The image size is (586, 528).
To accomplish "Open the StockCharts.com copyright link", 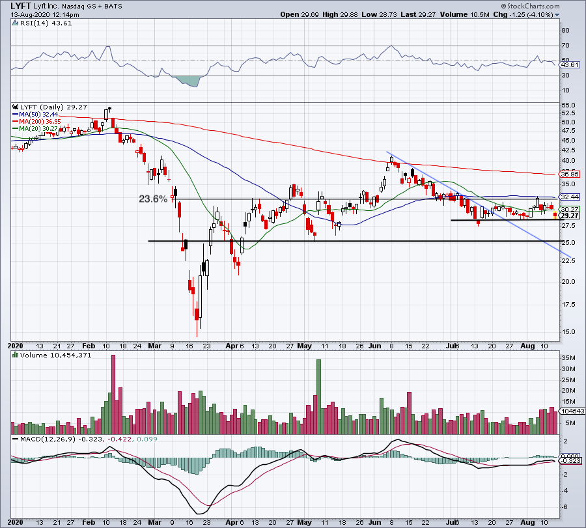I will point(530,6).
